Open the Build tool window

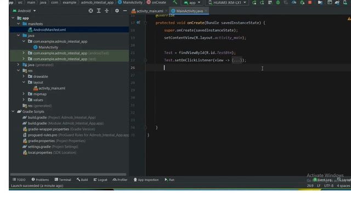click(82, 179)
